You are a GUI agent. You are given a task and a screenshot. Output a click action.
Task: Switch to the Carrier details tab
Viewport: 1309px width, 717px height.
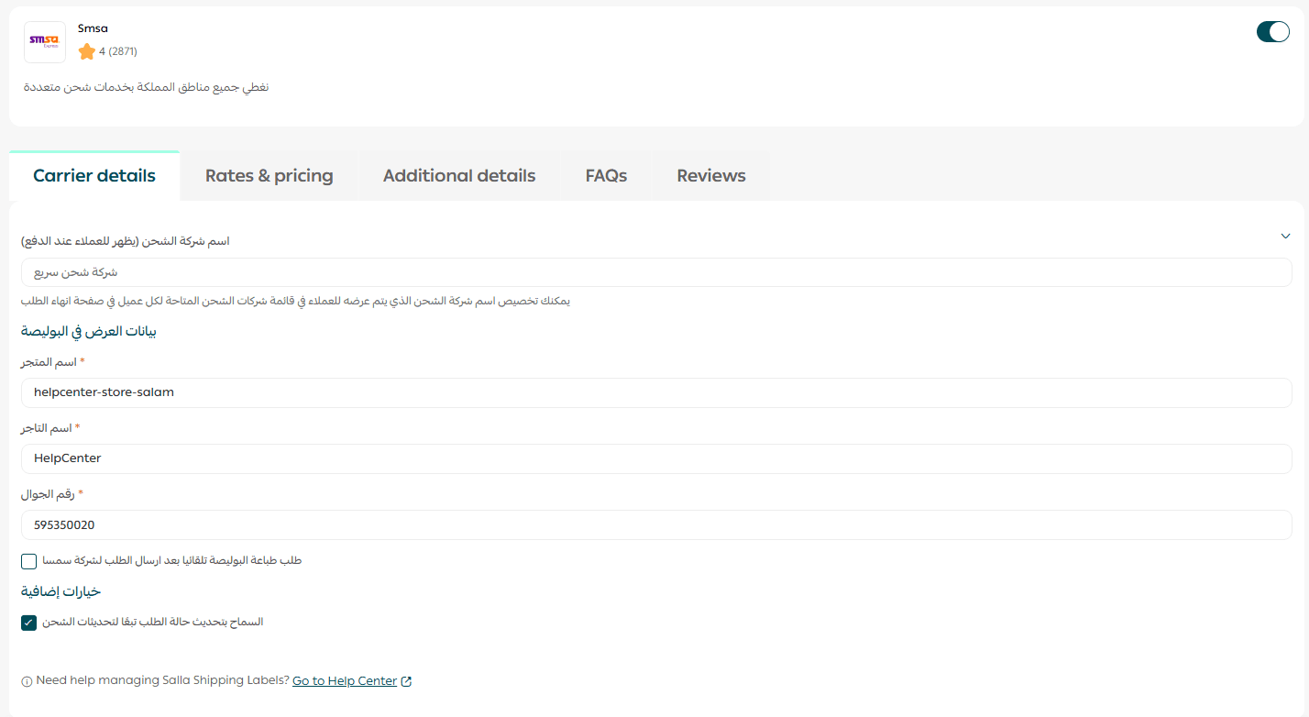click(x=94, y=176)
